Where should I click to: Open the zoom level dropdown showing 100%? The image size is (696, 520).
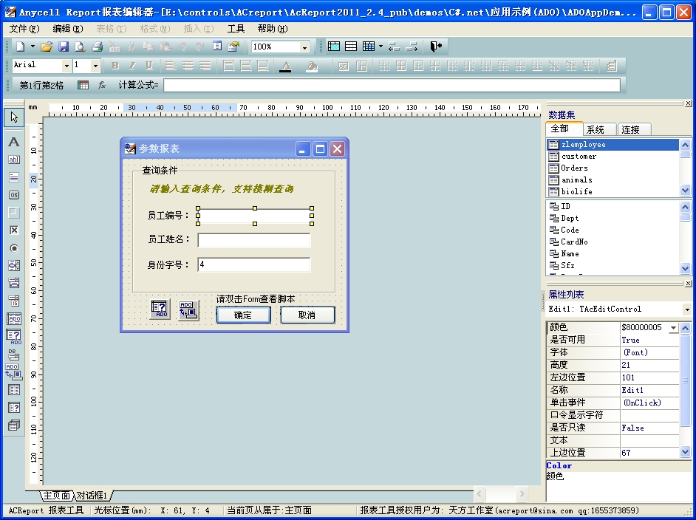point(304,47)
